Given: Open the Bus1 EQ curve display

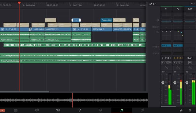Looking at the screenshot, I should tap(190, 21).
